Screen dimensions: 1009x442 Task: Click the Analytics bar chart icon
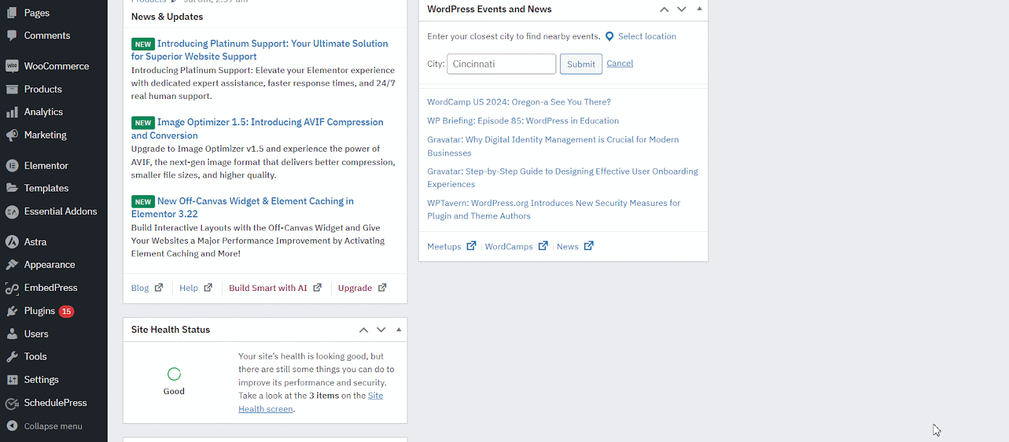[12, 112]
